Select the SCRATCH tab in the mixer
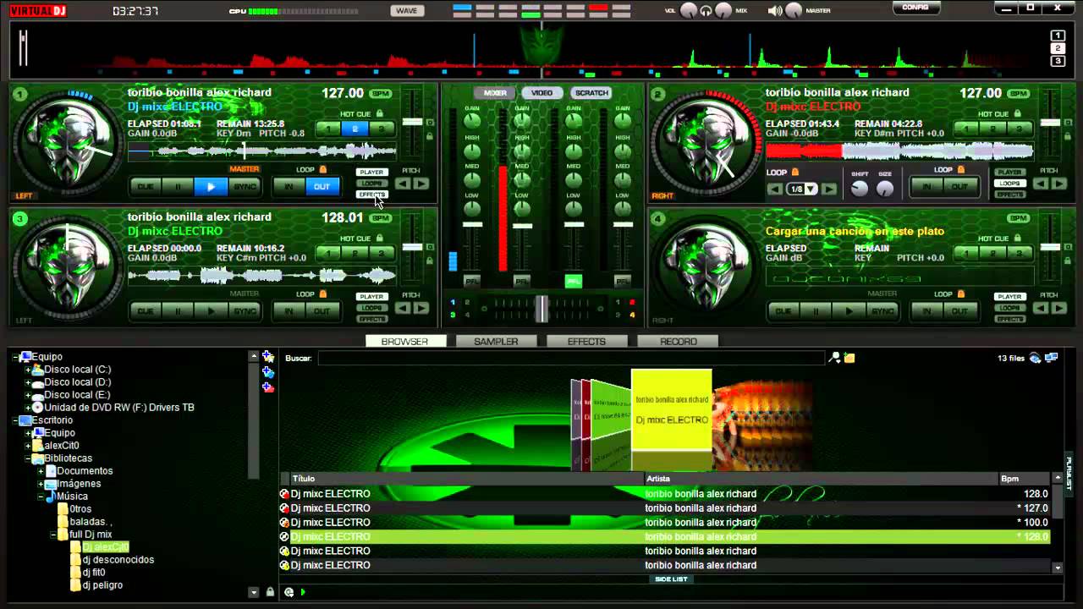This screenshot has width=1083, height=609. click(591, 93)
